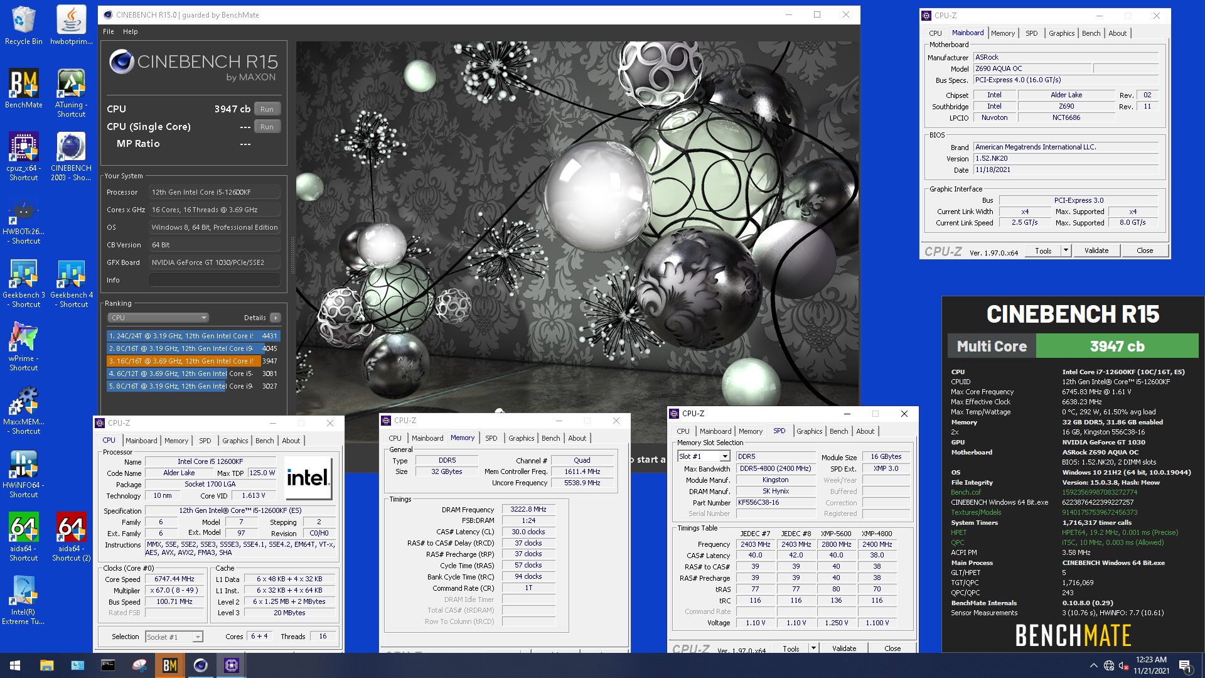
Task: Click the taskbar clock showing 12:23 AM
Action: point(1151,665)
